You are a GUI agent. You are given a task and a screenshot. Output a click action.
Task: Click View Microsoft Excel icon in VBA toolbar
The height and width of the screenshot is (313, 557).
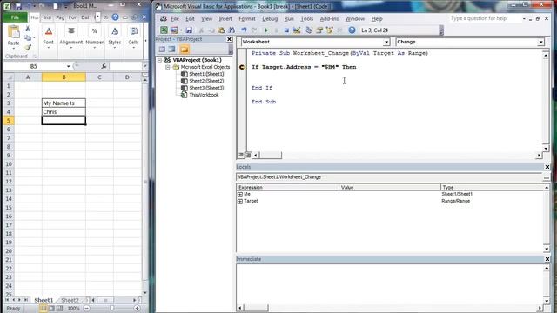[x=164, y=30]
